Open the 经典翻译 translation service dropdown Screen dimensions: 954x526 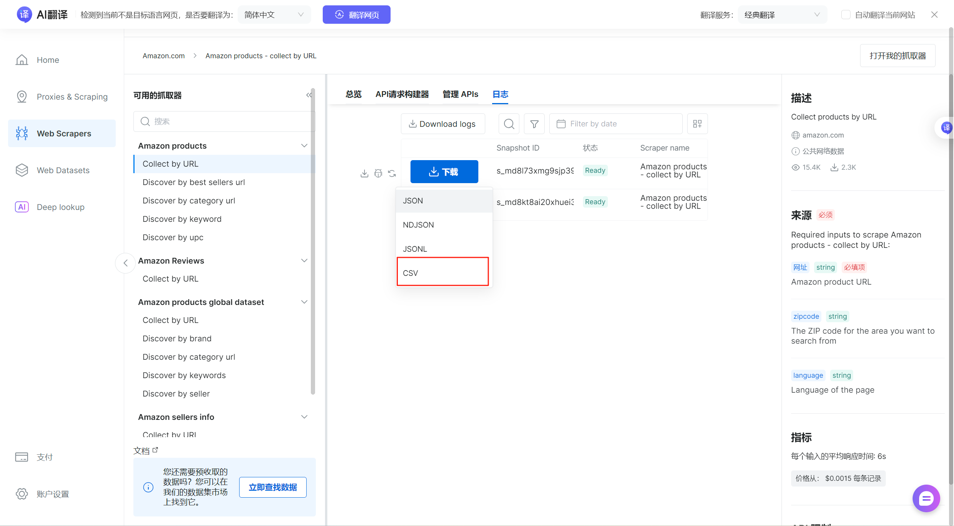pos(782,15)
